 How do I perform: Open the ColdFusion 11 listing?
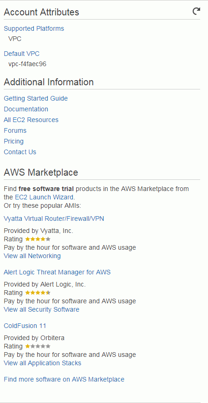25,326
